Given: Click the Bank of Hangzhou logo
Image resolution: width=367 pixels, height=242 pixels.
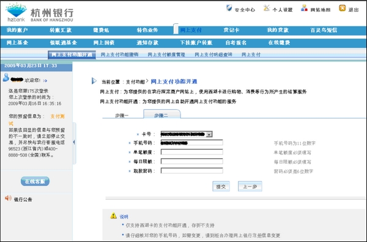Looking at the screenshot, I should click(40, 13).
